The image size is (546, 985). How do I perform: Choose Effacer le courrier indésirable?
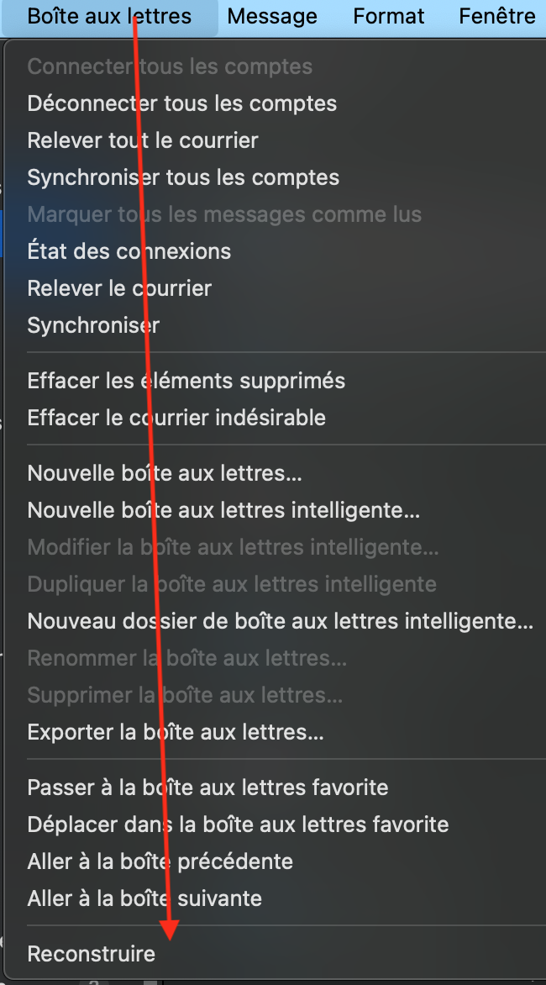[x=176, y=418]
